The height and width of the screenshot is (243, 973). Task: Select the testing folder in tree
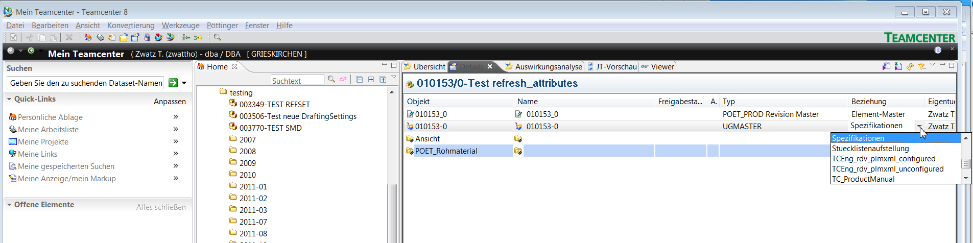tap(241, 93)
